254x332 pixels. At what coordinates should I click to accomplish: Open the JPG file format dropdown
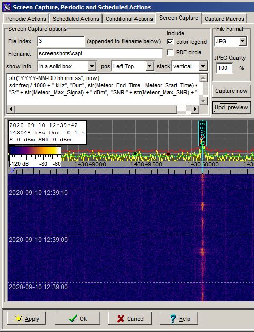coord(243,41)
